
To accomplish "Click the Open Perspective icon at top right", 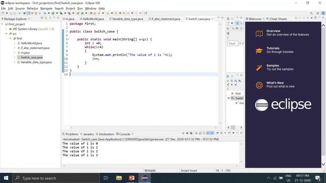I will coord(318,13).
